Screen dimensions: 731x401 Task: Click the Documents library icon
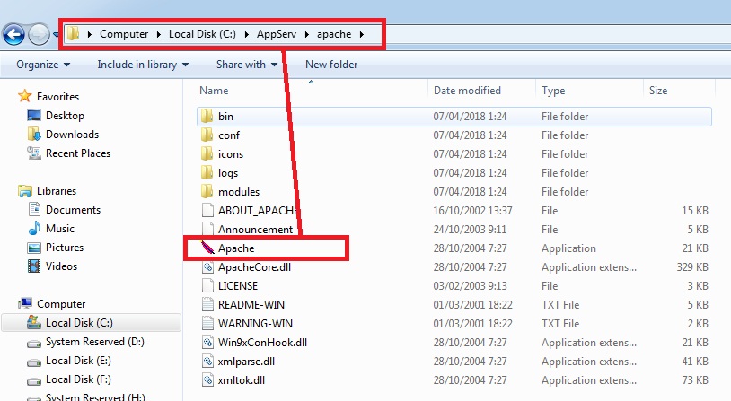(34, 210)
